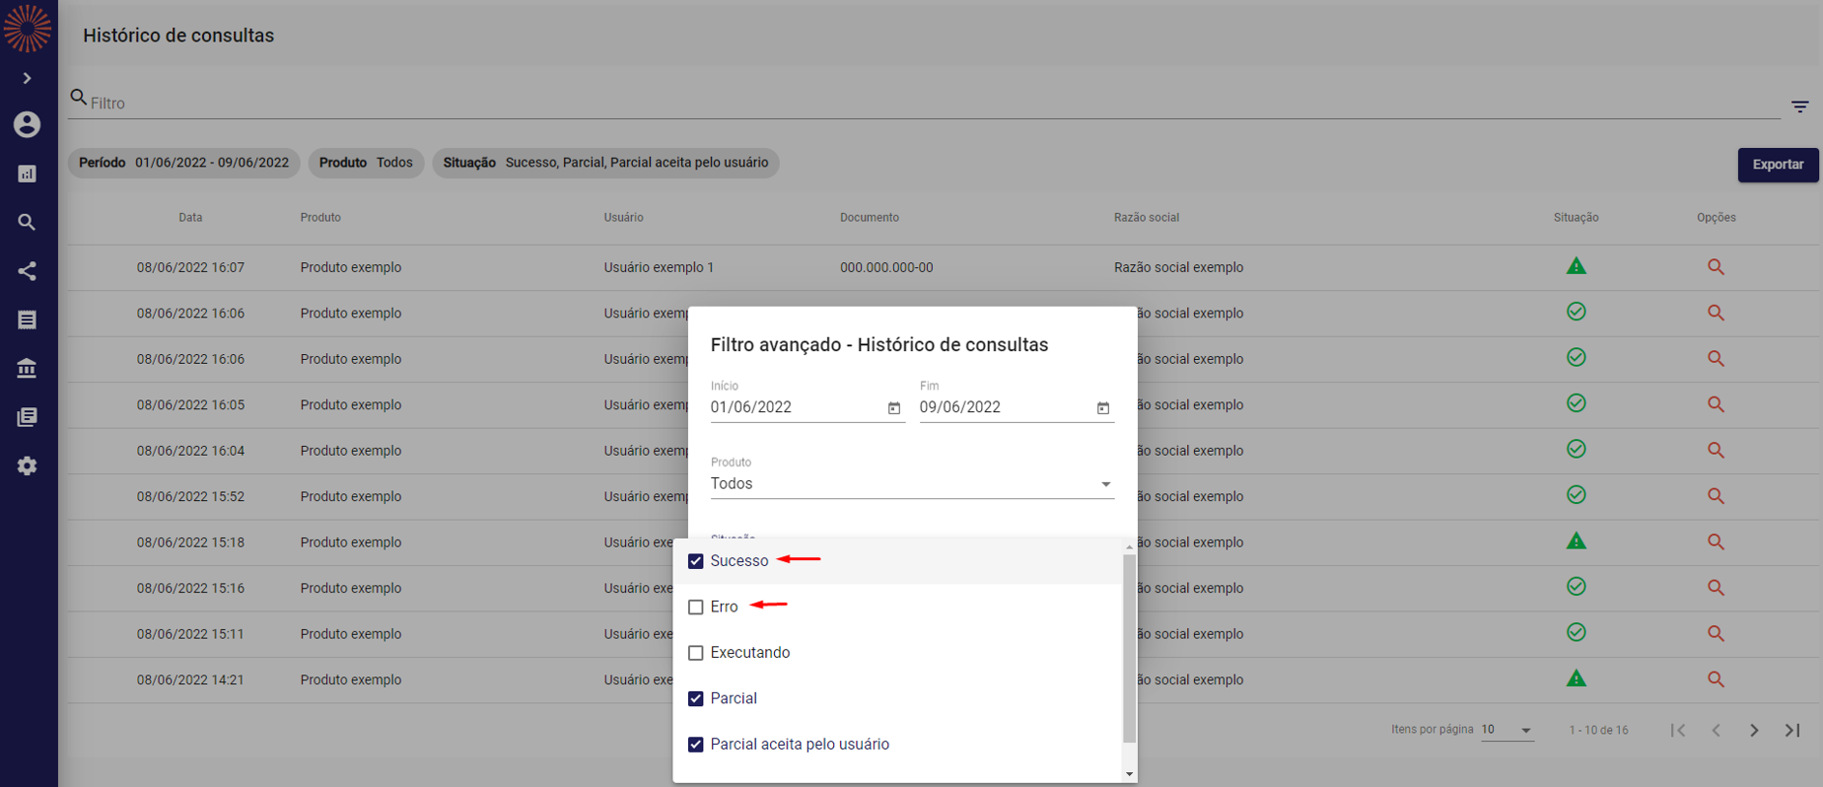
Task: Uncheck Parcial aceita pelo usuário checkbox
Action: click(x=695, y=745)
